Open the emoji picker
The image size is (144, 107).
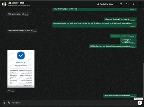pos(9,103)
